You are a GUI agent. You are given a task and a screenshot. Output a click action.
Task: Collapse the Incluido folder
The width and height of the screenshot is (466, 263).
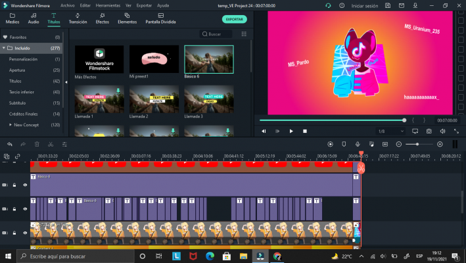point(4,48)
